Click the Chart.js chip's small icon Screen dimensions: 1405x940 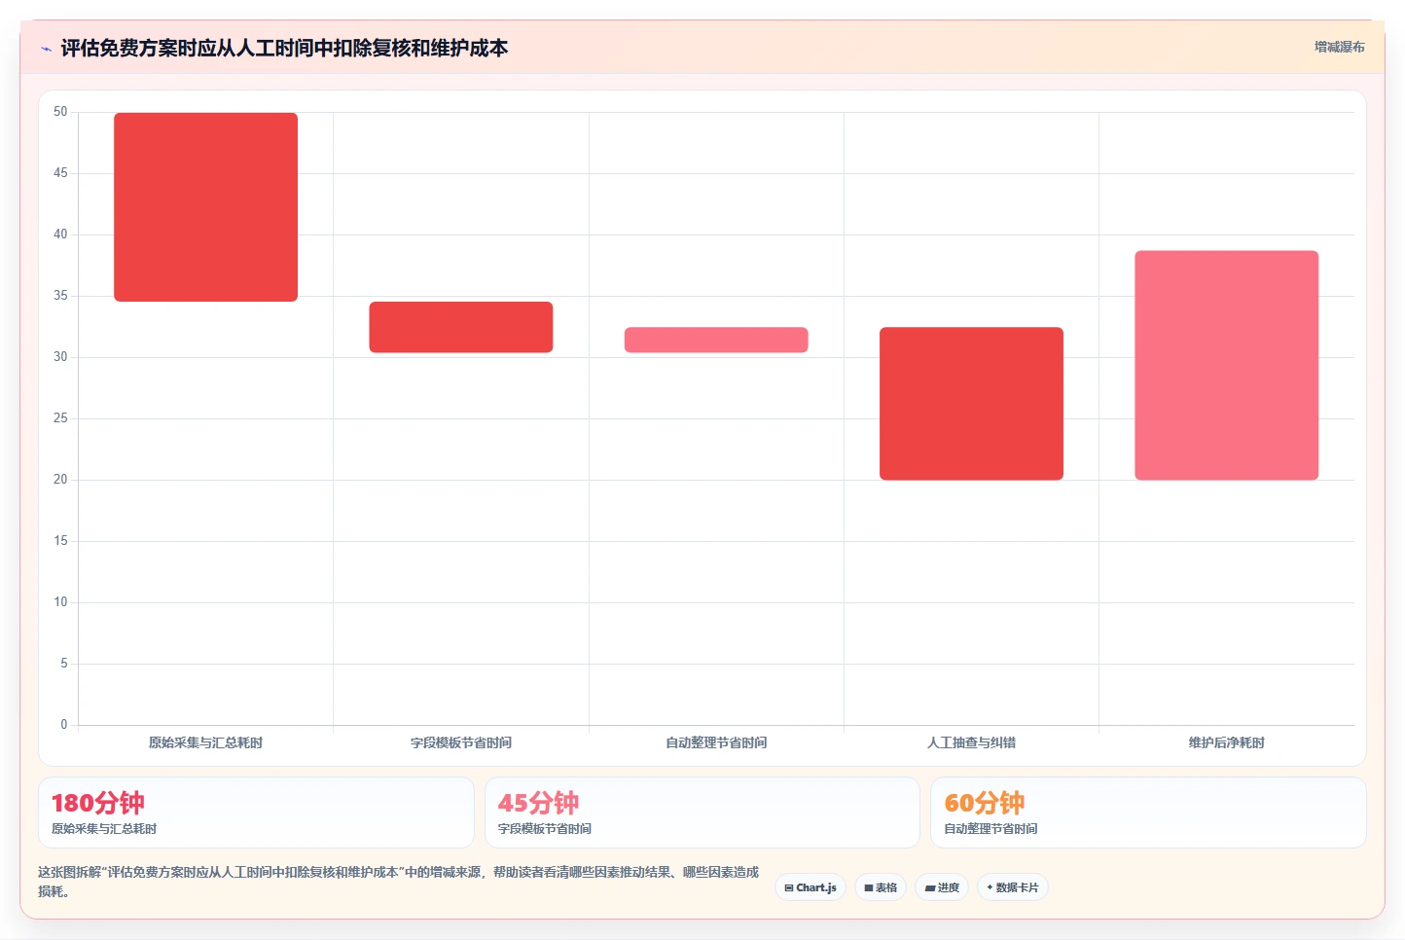coord(789,887)
